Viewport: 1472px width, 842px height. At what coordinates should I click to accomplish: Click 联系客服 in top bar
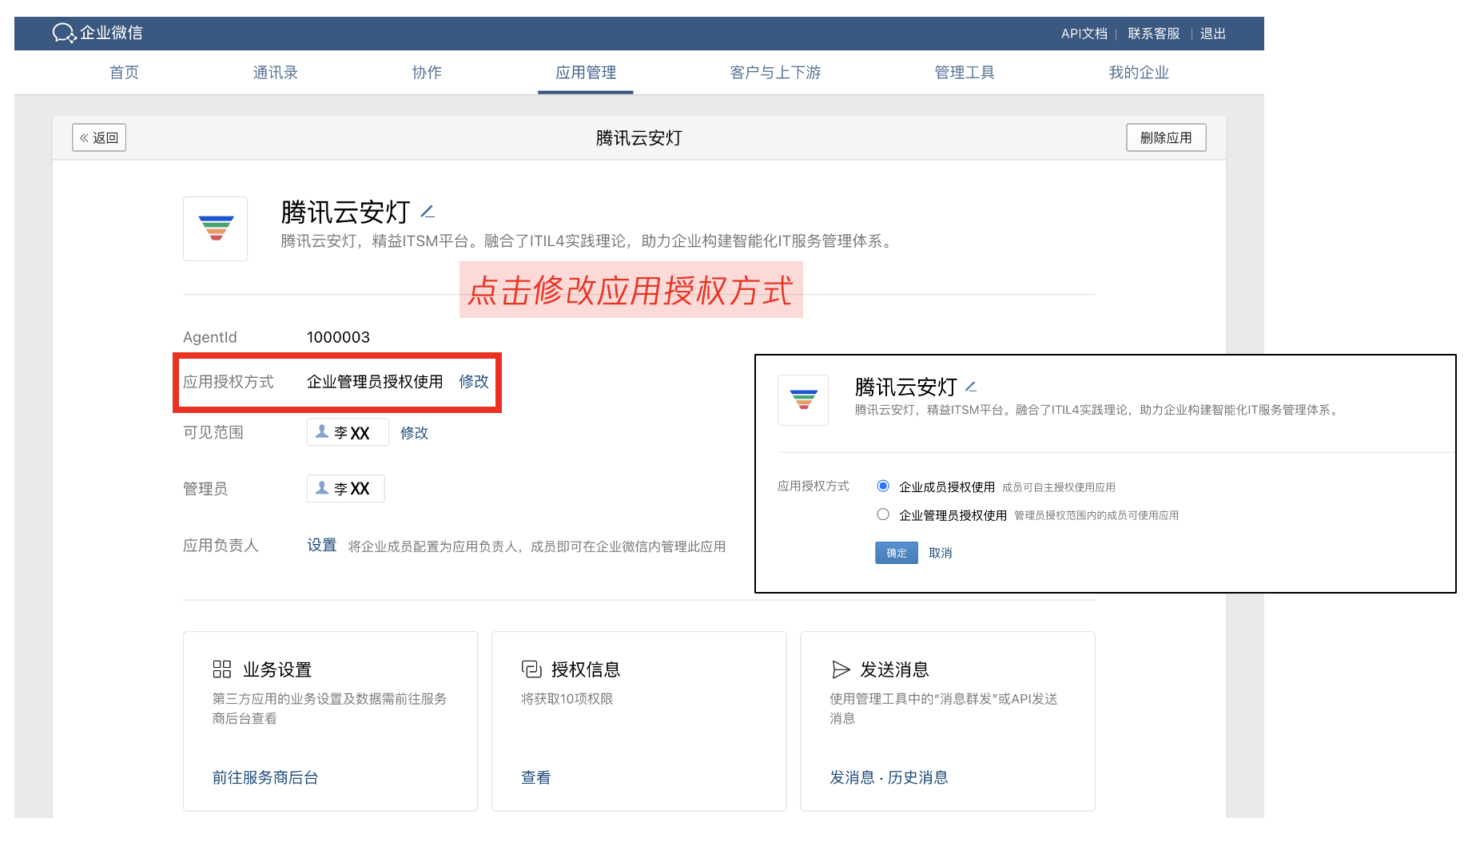[1154, 34]
